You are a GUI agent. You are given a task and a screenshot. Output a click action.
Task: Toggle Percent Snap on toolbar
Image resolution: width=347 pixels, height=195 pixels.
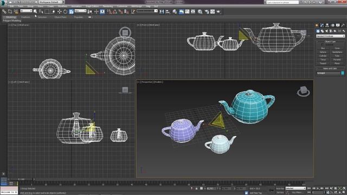[120, 11]
